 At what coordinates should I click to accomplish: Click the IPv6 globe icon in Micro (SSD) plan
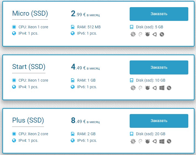(x=73, y=33)
